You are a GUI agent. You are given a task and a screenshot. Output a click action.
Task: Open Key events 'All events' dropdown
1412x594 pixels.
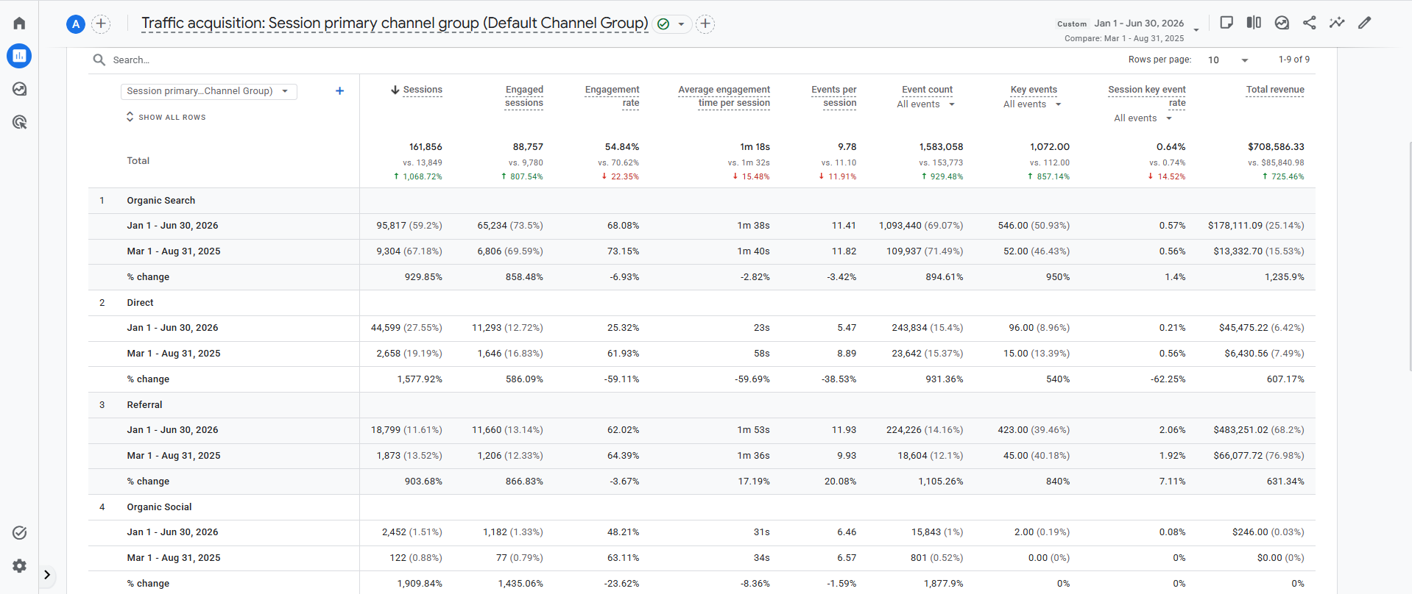tap(1032, 104)
